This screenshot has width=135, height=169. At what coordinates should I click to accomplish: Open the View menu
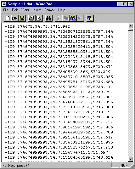pos(25,10)
